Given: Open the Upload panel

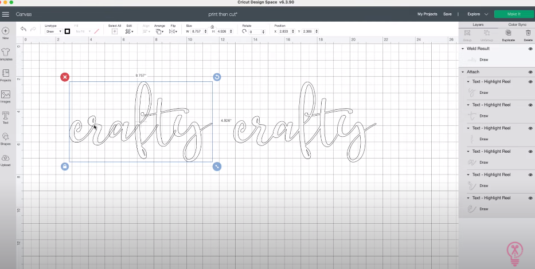Looking at the screenshot, I should (x=6, y=160).
